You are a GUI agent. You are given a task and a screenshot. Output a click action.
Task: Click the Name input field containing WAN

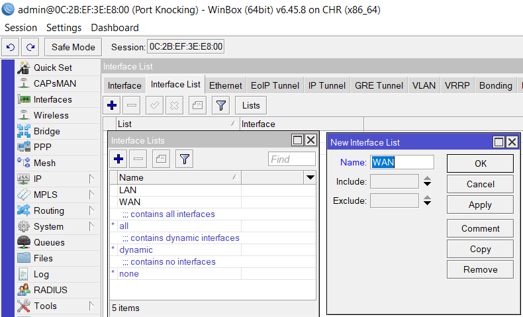coord(402,162)
